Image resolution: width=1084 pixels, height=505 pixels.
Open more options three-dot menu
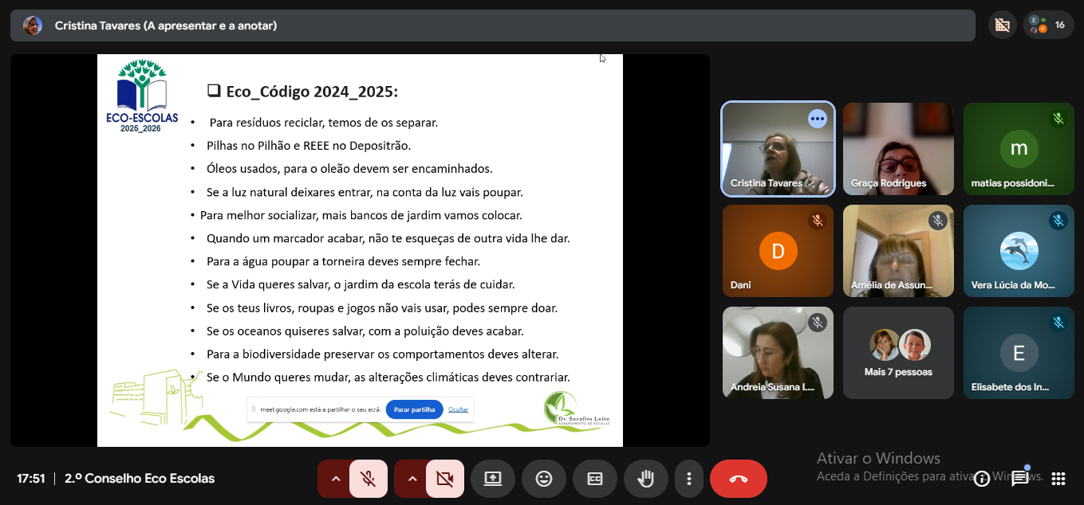click(x=688, y=479)
